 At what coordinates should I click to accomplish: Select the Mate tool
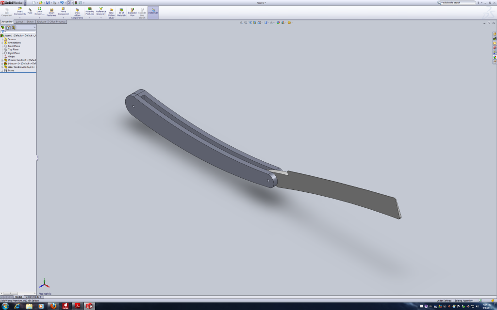30,11
